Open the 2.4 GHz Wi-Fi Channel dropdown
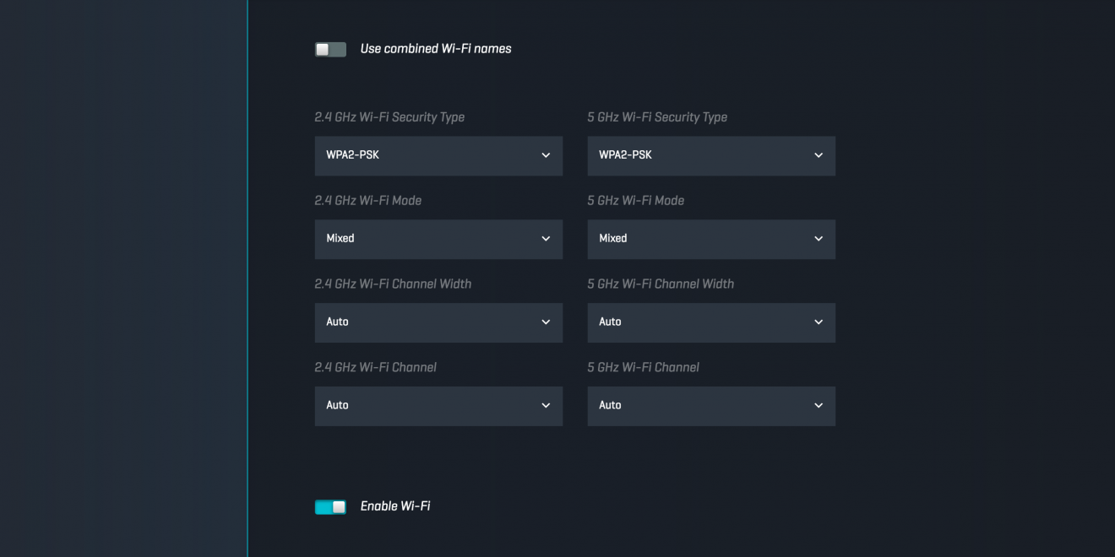 pos(438,406)
